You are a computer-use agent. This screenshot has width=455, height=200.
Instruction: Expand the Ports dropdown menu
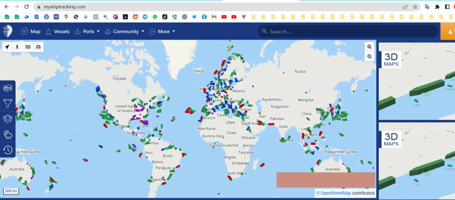coord(87,31)
